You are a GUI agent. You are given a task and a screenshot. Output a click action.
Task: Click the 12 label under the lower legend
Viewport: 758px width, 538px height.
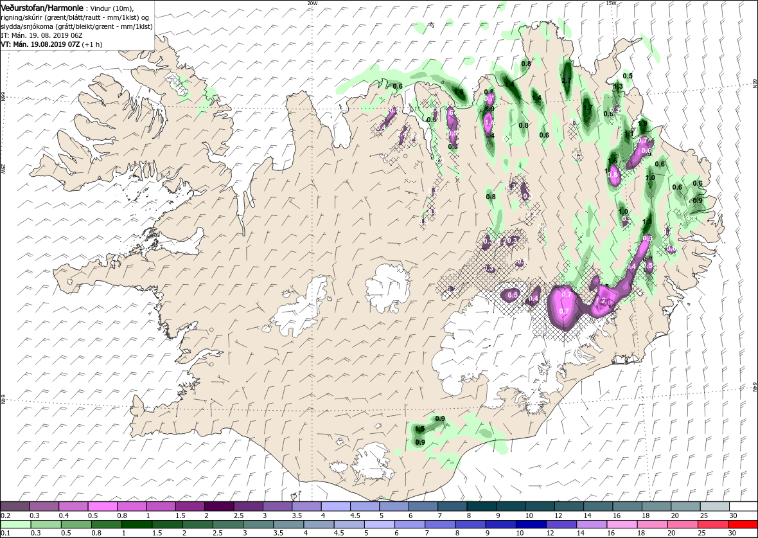[550, 534]
